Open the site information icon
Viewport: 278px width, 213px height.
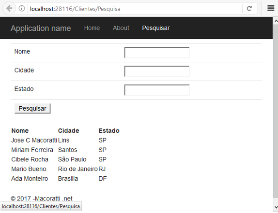(22, 9)
